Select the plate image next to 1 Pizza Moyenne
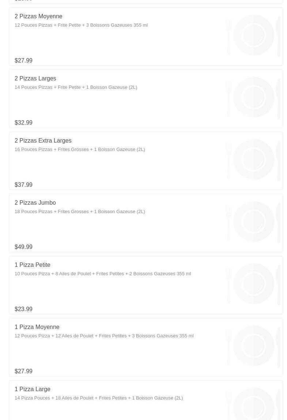The image size is (287, 420). [x=253, y=346]
